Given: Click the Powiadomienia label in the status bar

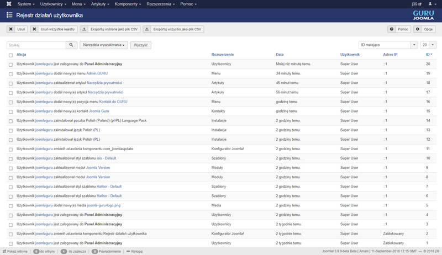Looking at the screenshot, I should pyautogui.click(x=109, y=251).
